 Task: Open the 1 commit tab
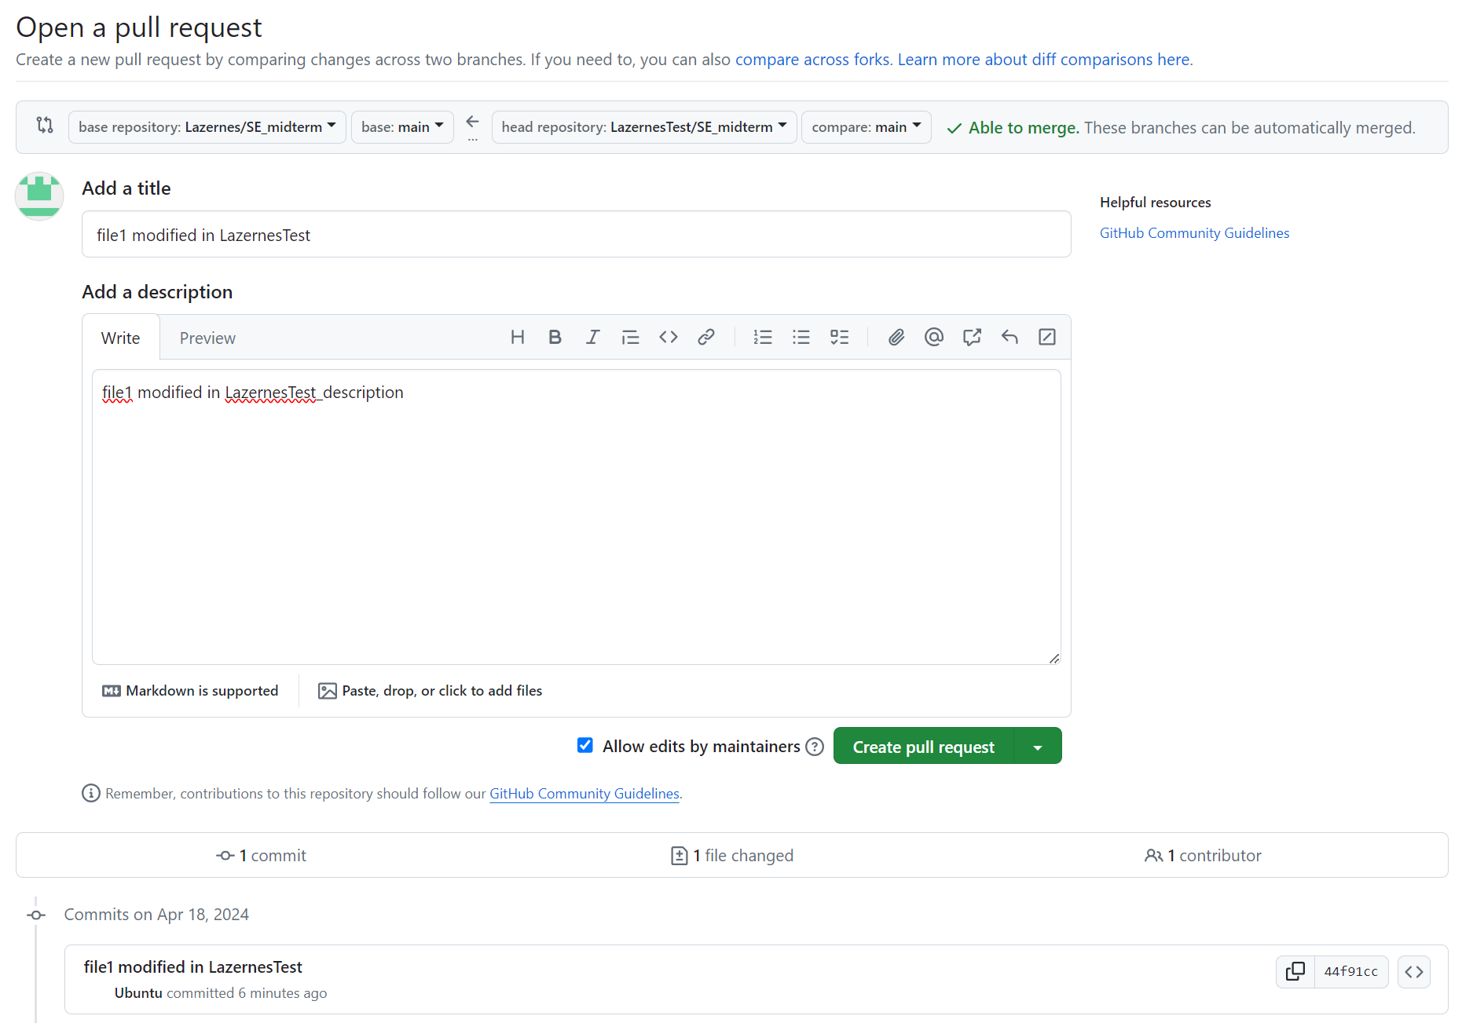262,856
